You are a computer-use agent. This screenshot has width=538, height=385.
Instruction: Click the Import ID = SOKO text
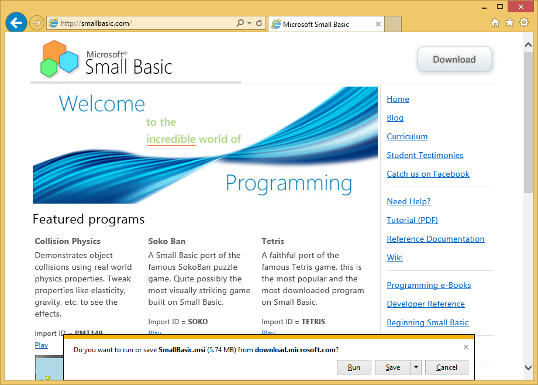(178, 322)
